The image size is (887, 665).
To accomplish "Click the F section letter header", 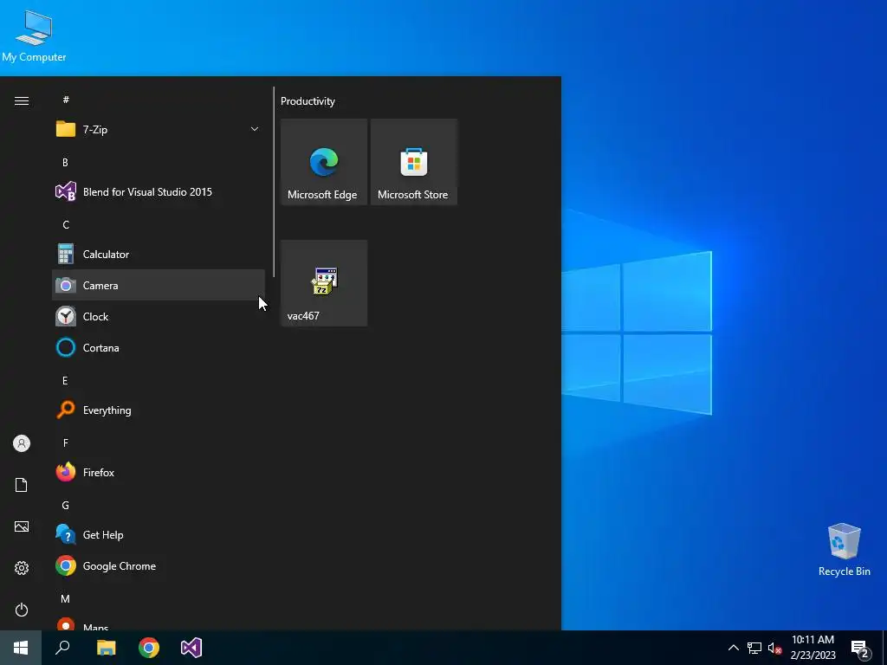I will point(66,442).
